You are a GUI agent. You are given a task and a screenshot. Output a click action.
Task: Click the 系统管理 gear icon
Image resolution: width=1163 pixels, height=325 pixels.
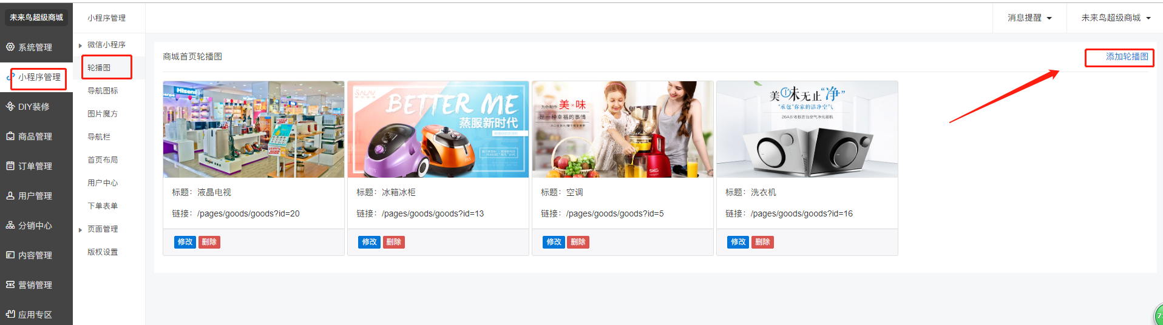pyautogui.click(x=10, y=47)
